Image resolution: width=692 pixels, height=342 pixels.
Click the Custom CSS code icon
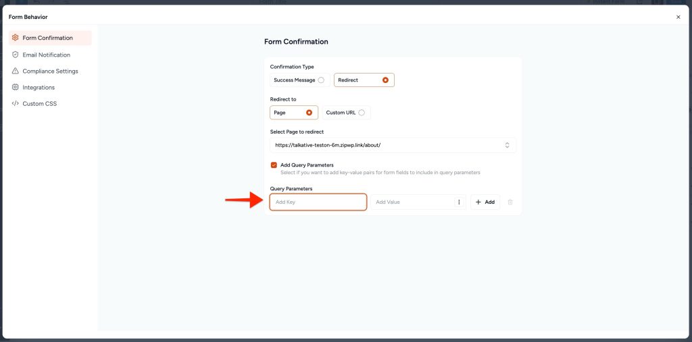(16, 103)
